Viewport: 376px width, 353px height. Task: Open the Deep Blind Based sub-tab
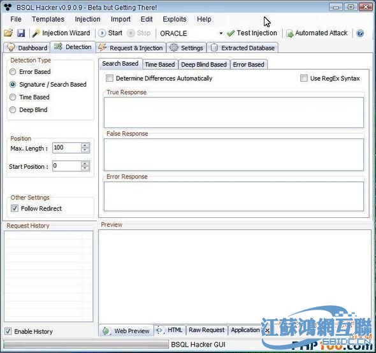(204, 64)
